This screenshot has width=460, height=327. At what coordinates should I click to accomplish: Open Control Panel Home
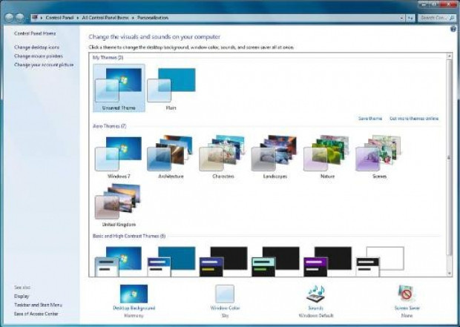[35, 33]
